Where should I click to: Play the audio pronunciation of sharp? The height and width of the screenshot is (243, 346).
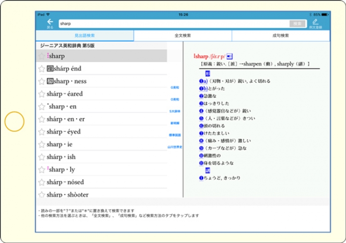230,56
